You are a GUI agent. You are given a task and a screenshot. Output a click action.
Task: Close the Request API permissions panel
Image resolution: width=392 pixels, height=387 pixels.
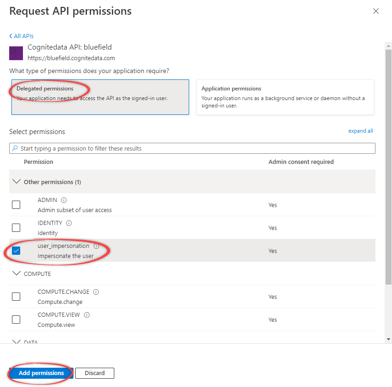tap(376, 11)
